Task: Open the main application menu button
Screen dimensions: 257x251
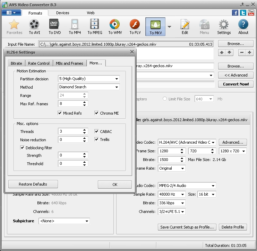Action: pos(11,12)
